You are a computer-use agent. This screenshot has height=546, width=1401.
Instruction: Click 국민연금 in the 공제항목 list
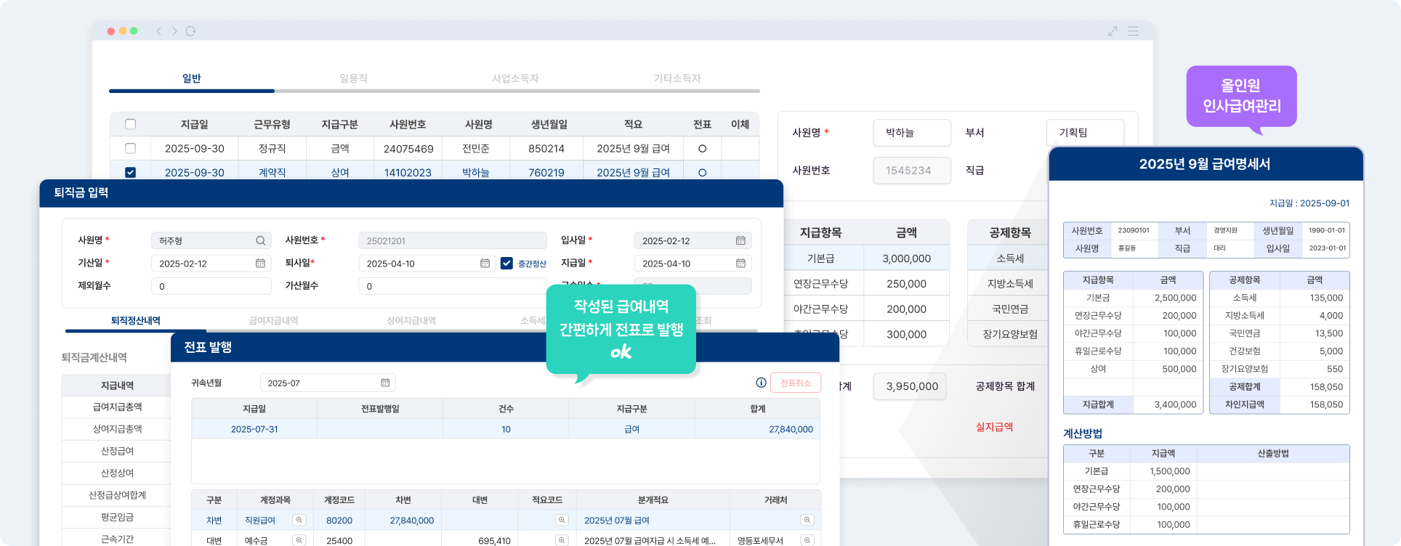click(x=1010, y=309)
